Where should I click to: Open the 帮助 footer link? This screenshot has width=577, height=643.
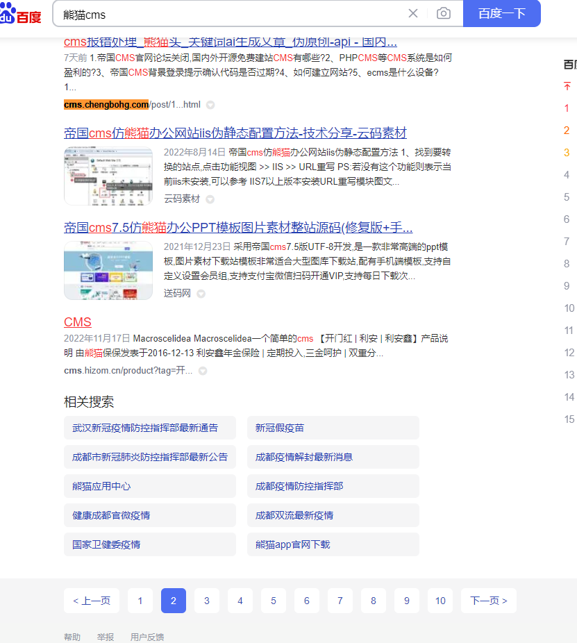[72, 637]
